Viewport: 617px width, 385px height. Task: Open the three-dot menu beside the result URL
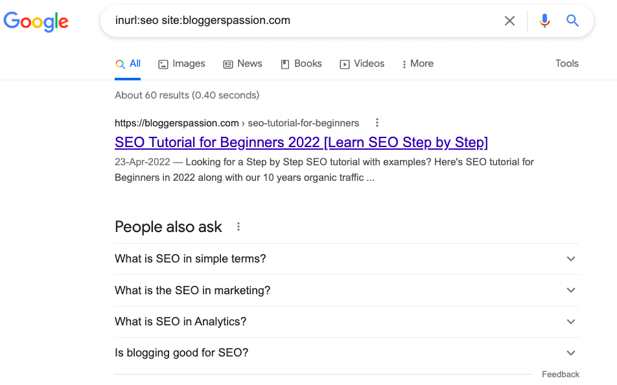pos(377,122)
